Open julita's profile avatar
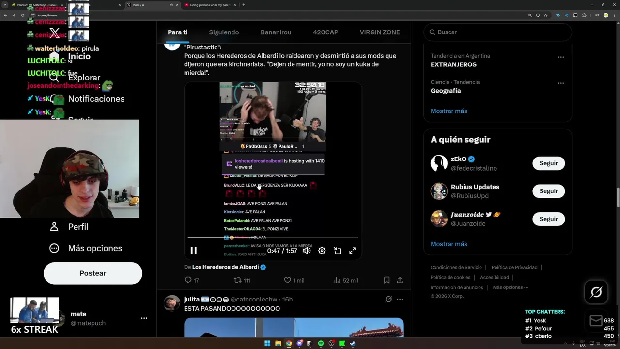The image size is (620, 349). pos(172,303)
